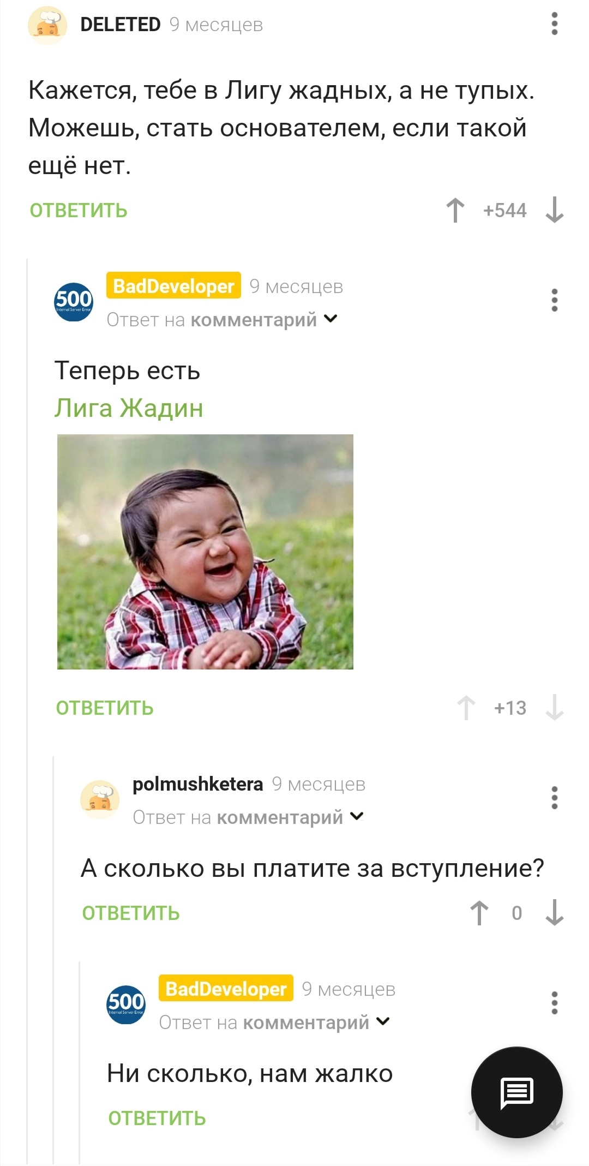Viewport: 589px width, 1166px height.
Task: Upvote BadDeveloper's comment rated +13
Action: click(x=466, y=708)
